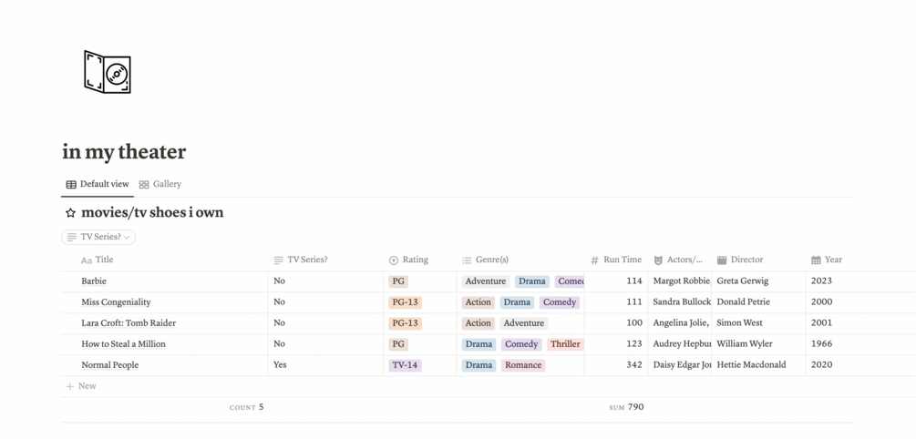Click the DVD case page icon

108,72
